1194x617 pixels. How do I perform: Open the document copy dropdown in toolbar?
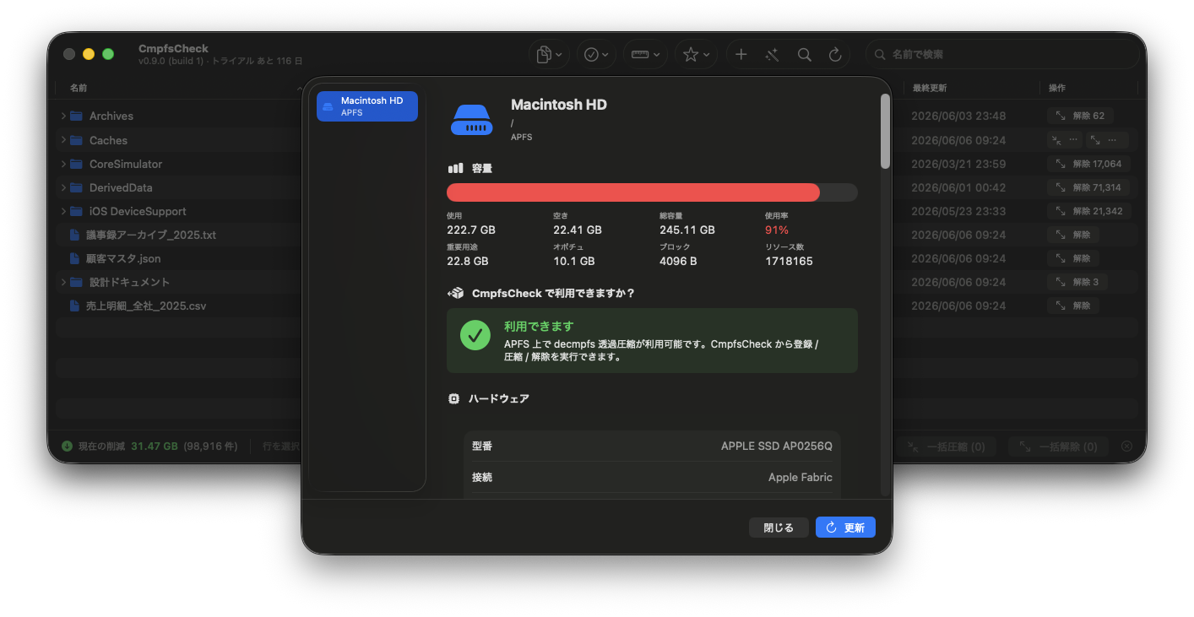pyautogui.click(x=550, y=55)
